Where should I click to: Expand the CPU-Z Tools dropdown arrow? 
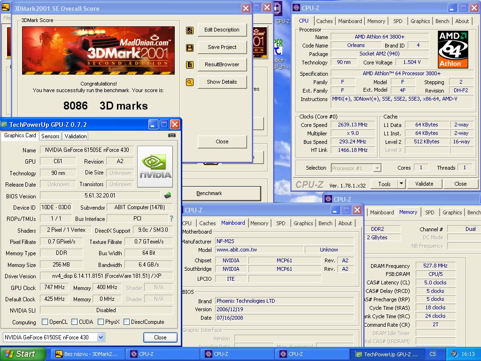(401, 184)
